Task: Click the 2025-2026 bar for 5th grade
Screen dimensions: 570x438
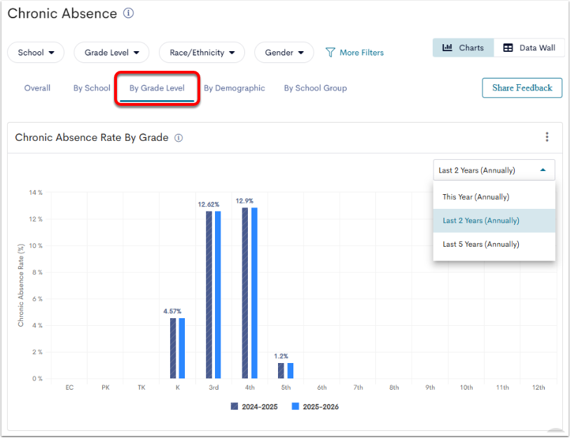Action: click(291, 371)
